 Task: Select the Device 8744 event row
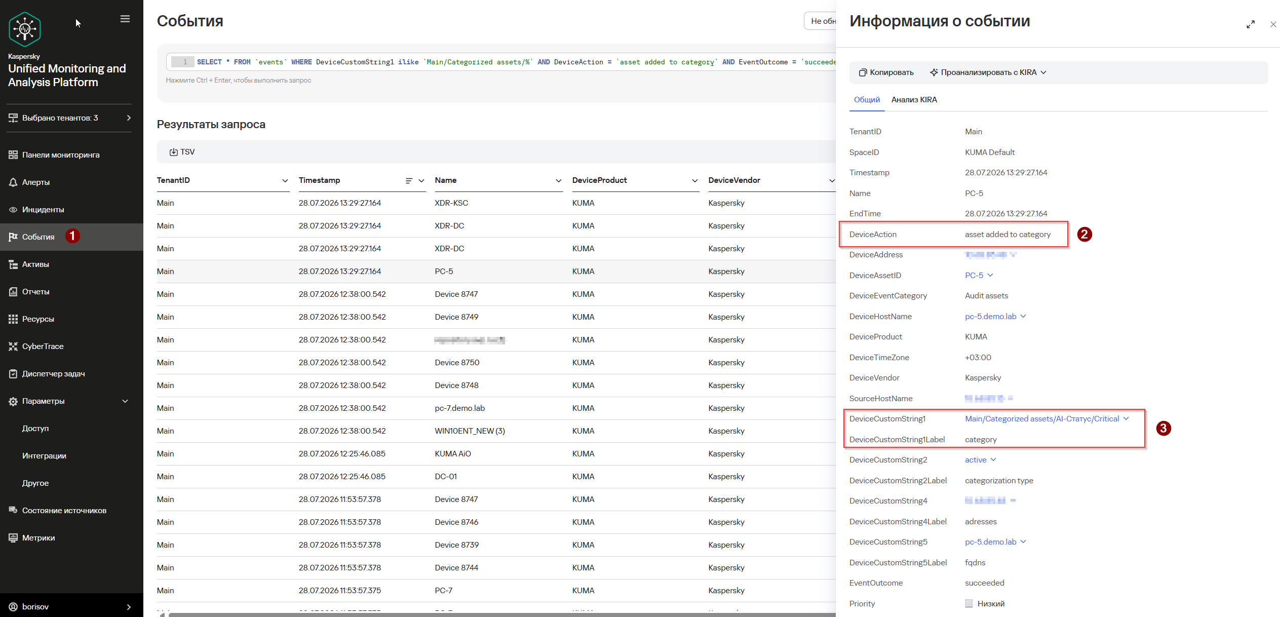pyautogui.click(x=496, y=568)
